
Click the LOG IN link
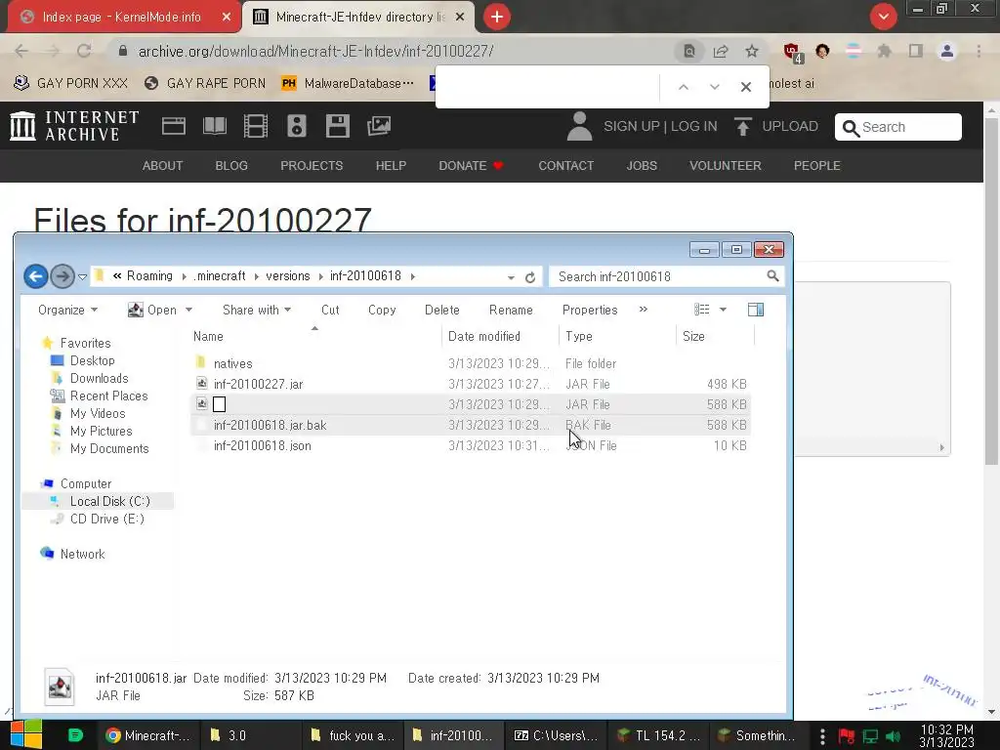coord(694,126)
